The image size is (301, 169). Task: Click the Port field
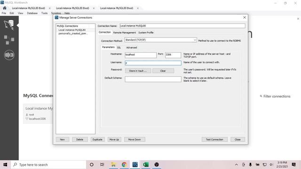pyautogui.click(x=173, y=55)
